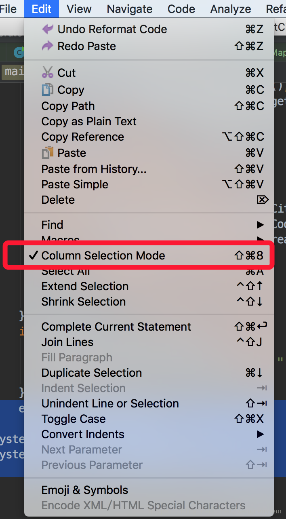This screenshot has width=286, height=519.
Task: Toggle Column Selection Mode checkmark
Action: 34,255
